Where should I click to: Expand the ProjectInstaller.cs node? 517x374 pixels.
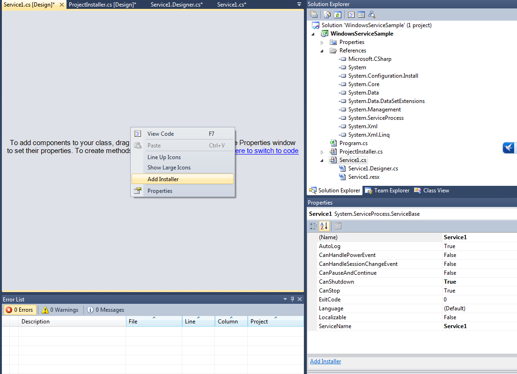point(322,152)
